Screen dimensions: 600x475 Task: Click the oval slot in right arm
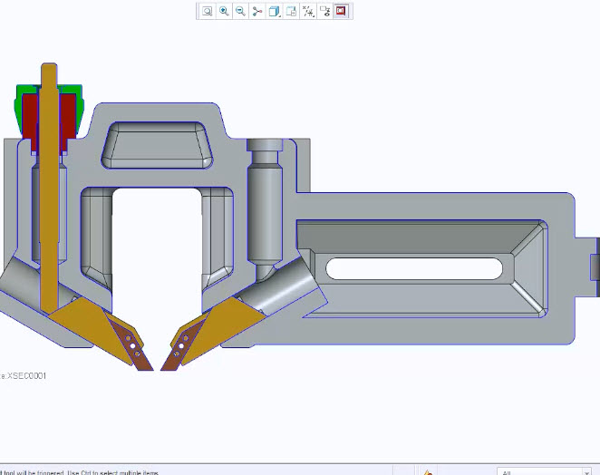click(414, 268)
